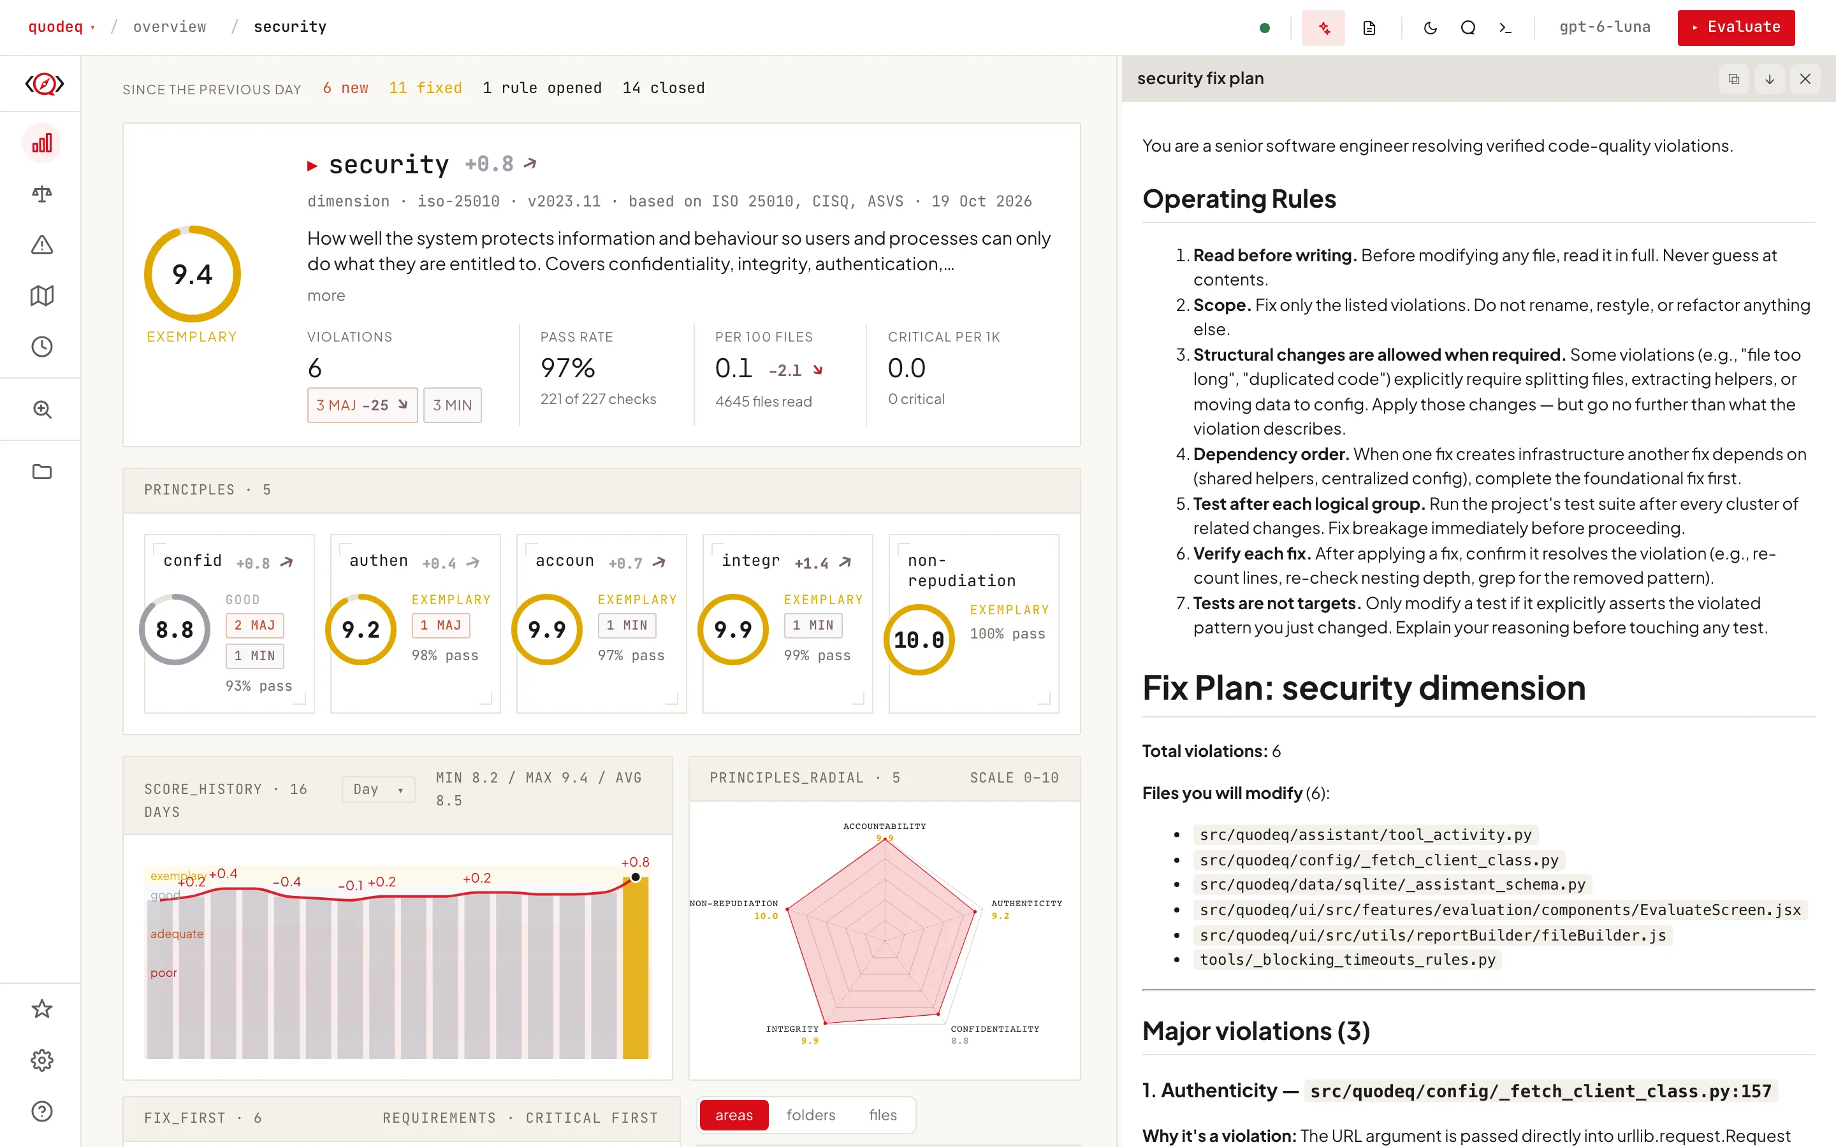Screen dimensions: 1836x1147
Task: Open the integr principle card
Action: point(787,624)
